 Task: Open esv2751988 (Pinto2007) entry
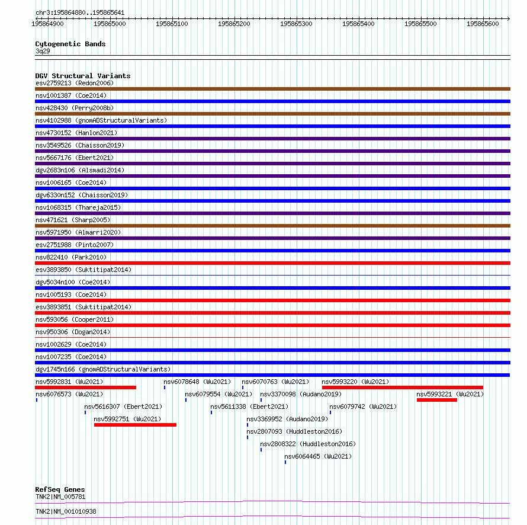(75, 245)
